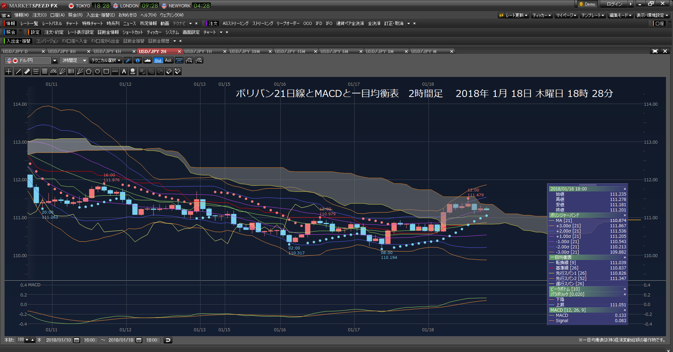Open the 2時間足 timeframe dropdown

tap(74, 60)
